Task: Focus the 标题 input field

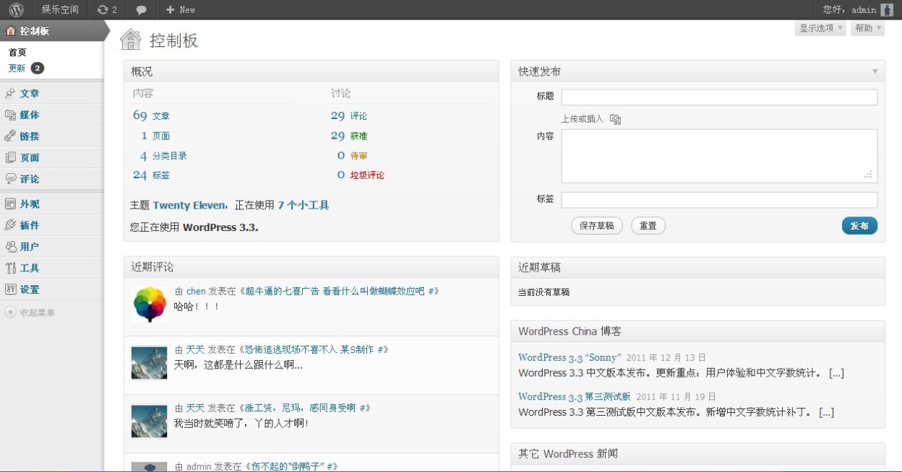Action: 719,97
